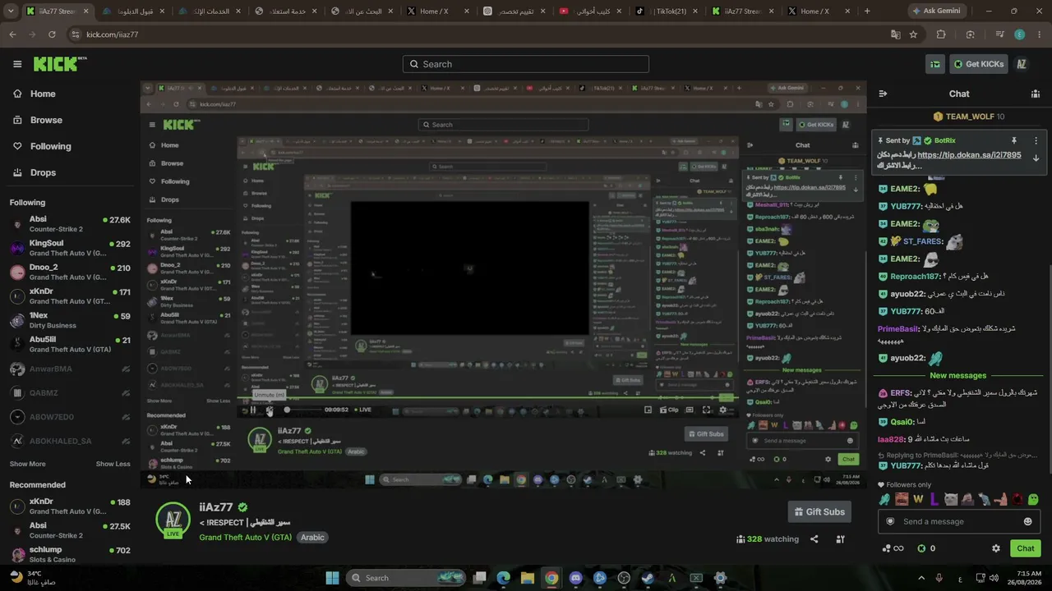Open AbuSlil channel in sidebar
The image size is (1052, 591).
70,344
